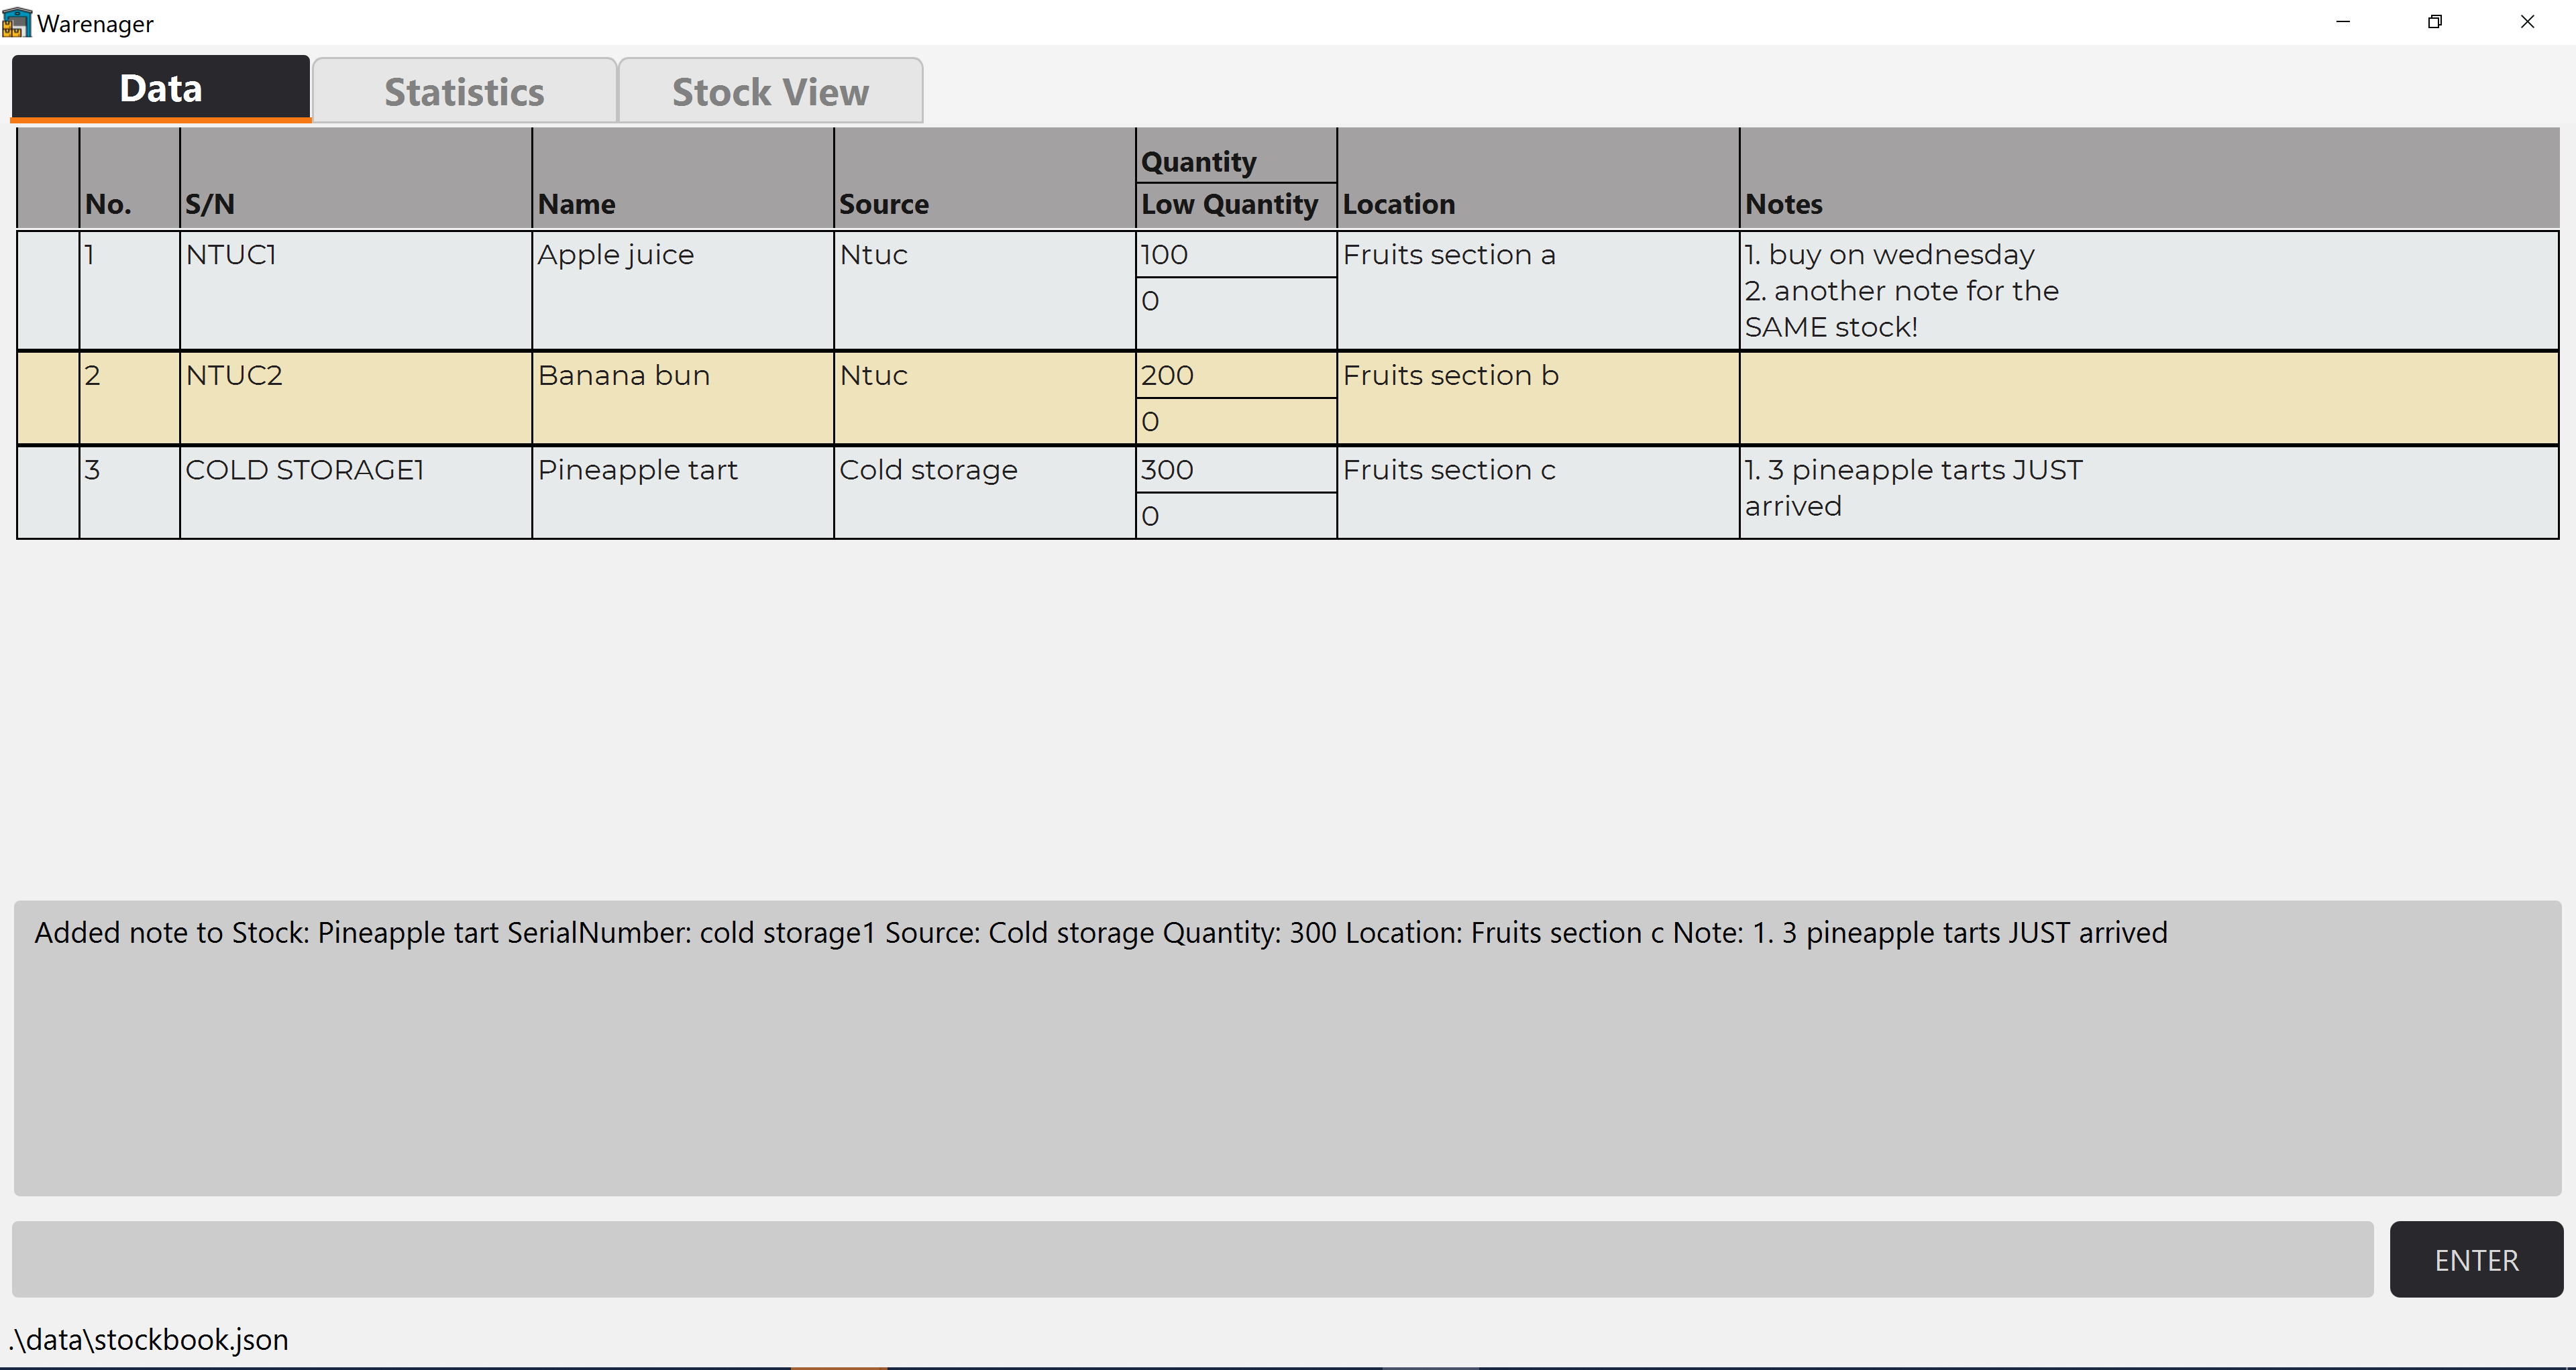Click the note '3 pineapple tarts JUST arrived'

tap(1913, 488)
